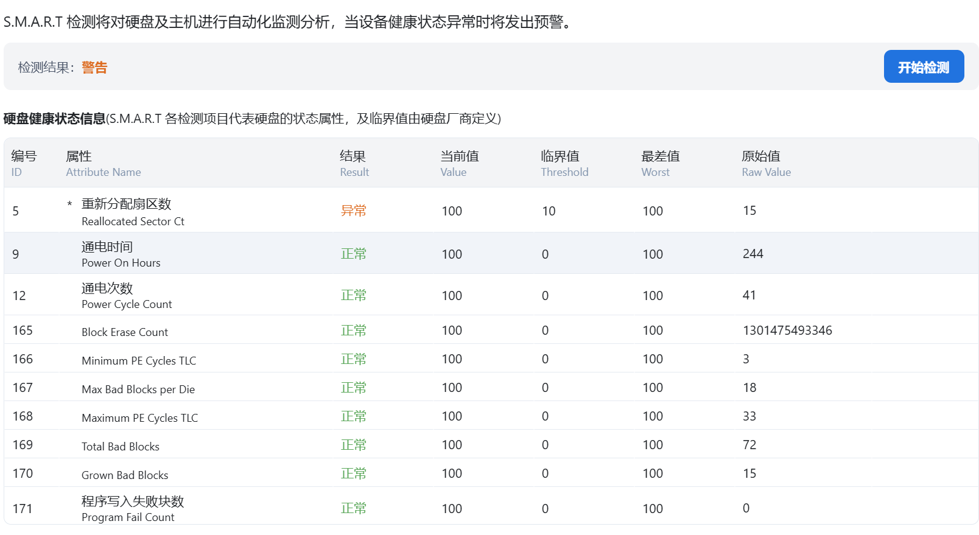This screenshot has height=535, width=979.
Task: Click the 当前值 Value column header
Action: pos(459,163)
